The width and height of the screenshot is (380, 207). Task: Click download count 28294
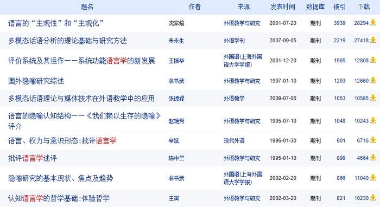[362, 23]
